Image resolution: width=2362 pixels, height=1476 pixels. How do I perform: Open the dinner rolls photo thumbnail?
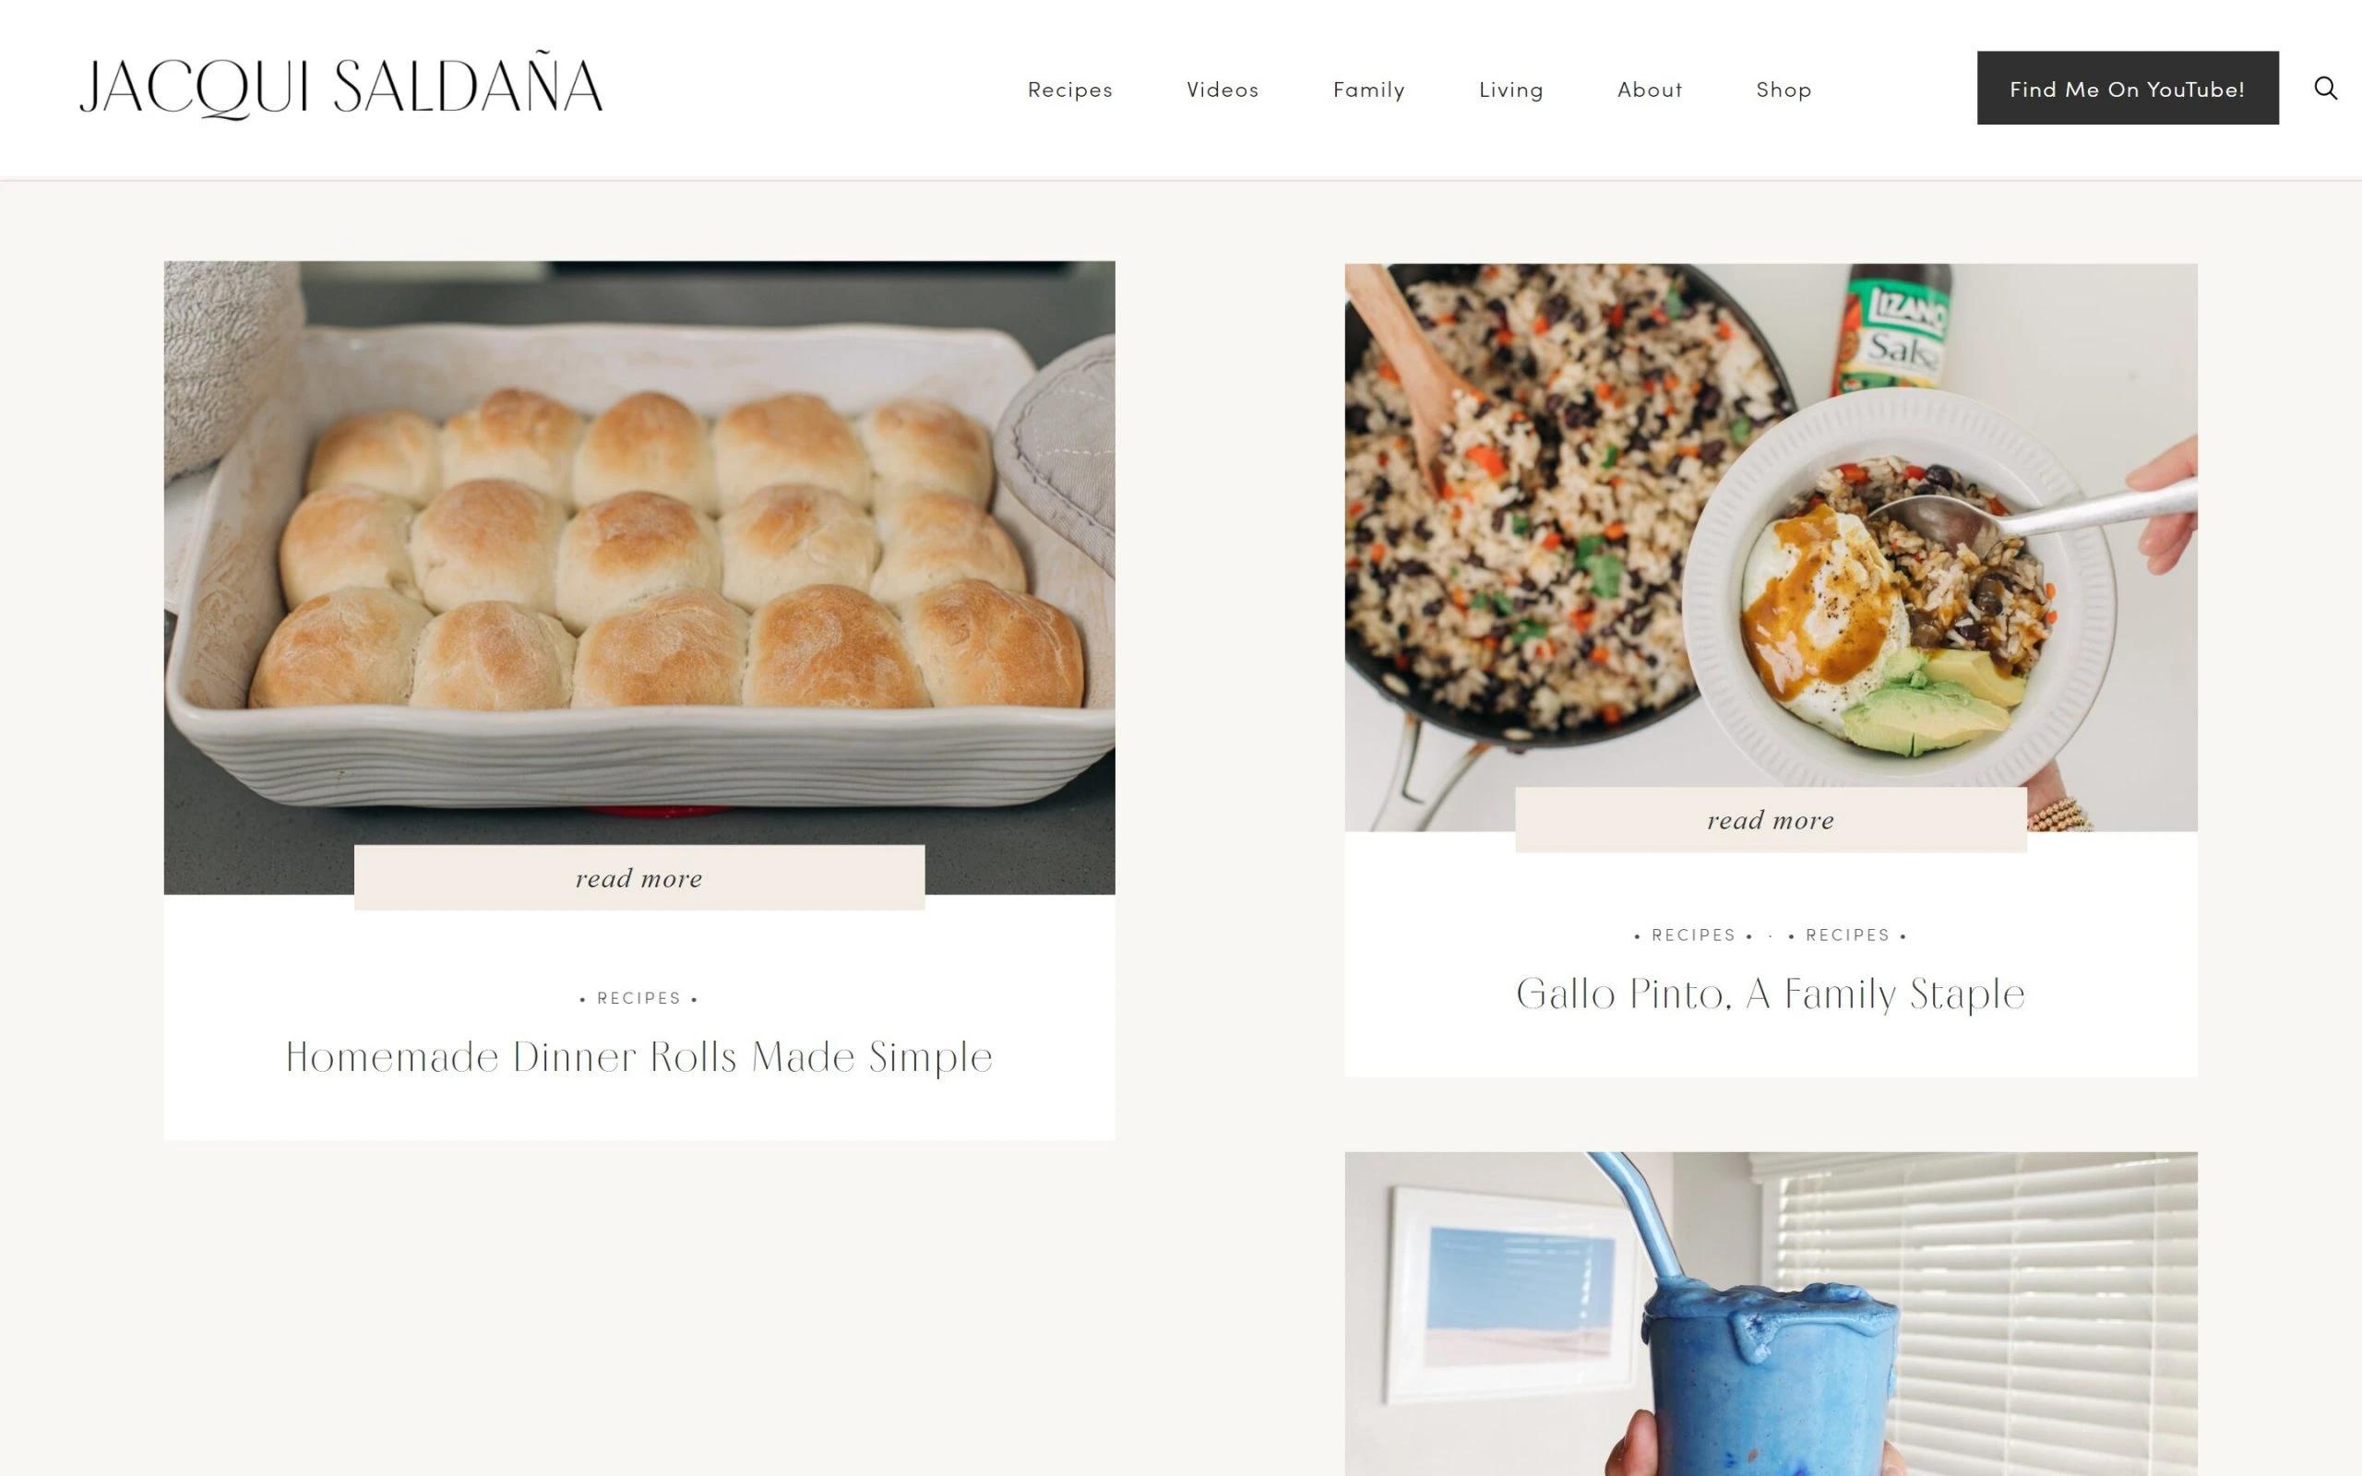(639, 577)
